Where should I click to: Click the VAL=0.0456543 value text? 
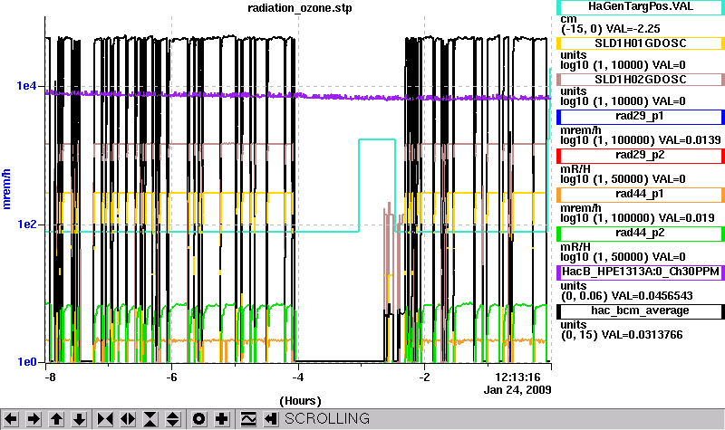(652, 296)
